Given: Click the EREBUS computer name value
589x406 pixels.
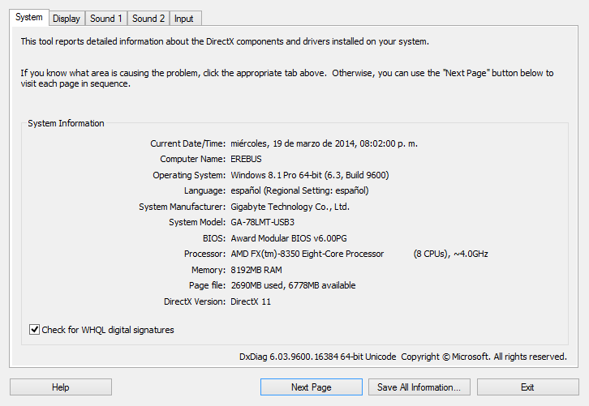Looking at the screenshot, I should pyautogui.click(x=246, y=159).
